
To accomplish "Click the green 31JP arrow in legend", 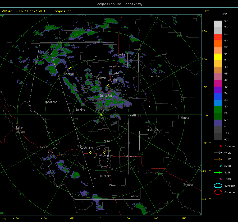I will point(218,172).
